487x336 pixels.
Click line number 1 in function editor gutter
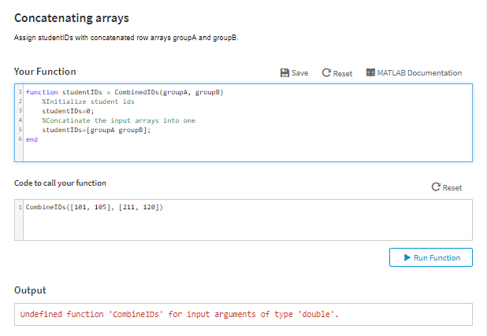tap(20, 92)
